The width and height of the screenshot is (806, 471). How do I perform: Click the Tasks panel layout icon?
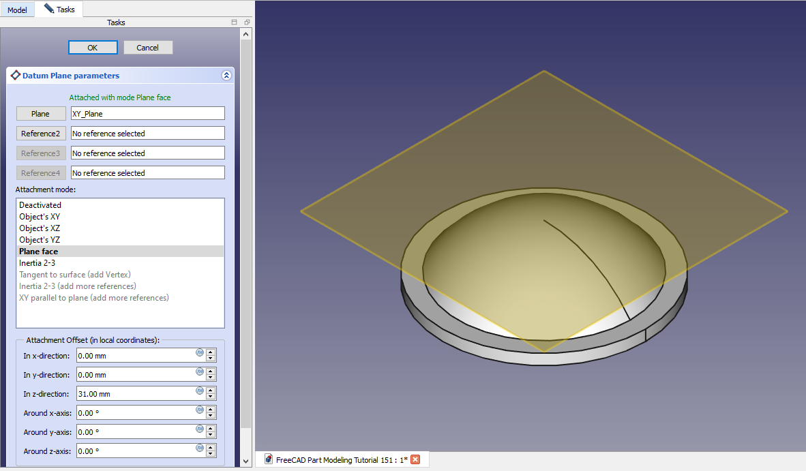(235, 22)
